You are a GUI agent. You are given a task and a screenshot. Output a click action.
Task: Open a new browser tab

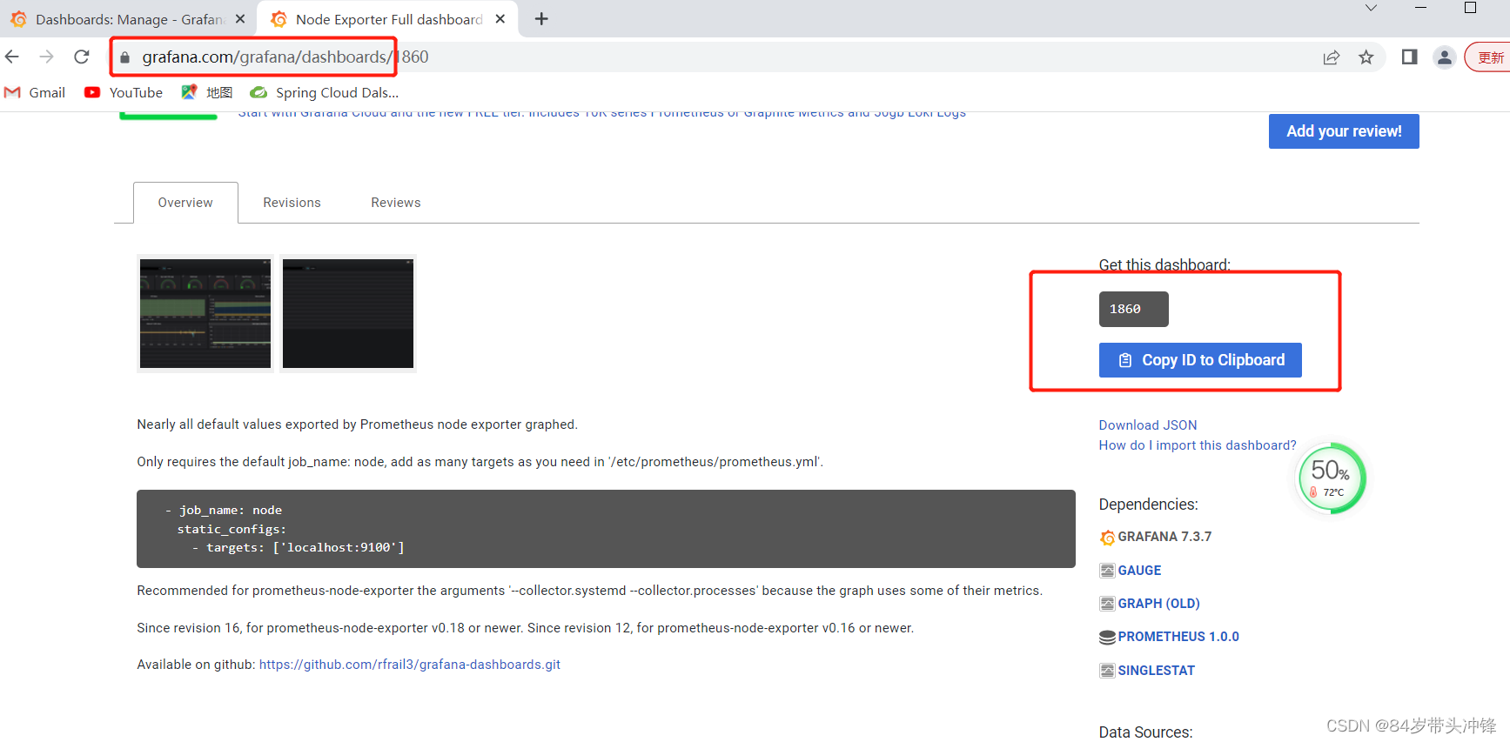[x=541, y=19]
